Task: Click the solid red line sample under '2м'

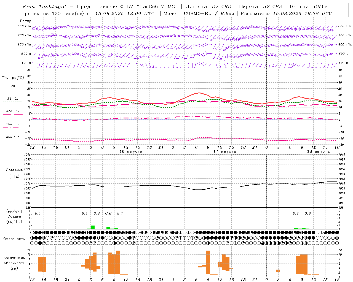Action: pos(13,89)
